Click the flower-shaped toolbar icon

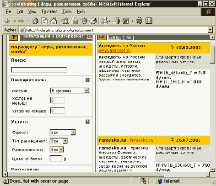pyautogui.click(x=139, y=21)
